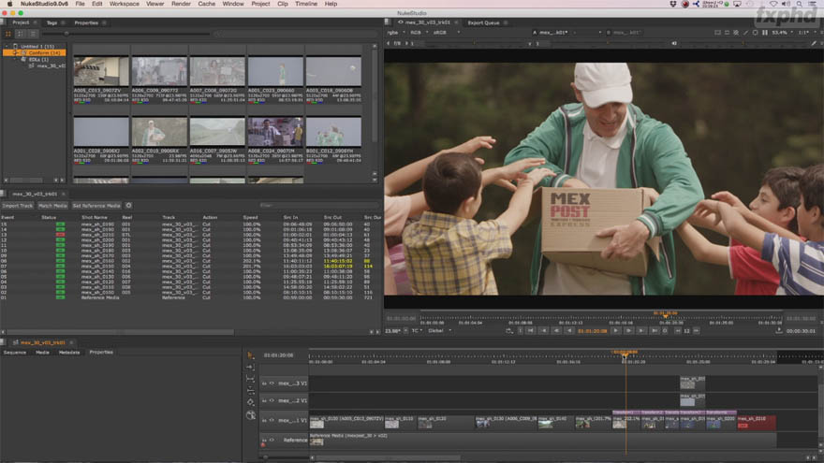Toggle lock on mex V1 track
This screenshot has height=463, width=824.
tap(264, 420)
